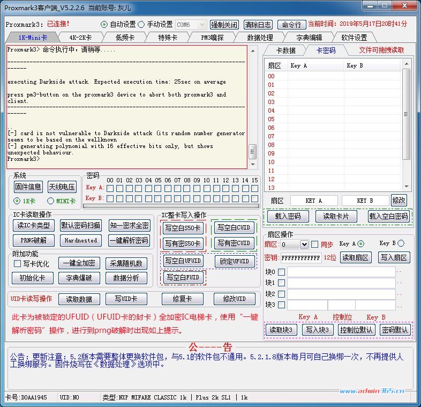Switch to the 数据处理 tab
Screen dimensions: 421x407
[260, 38]
